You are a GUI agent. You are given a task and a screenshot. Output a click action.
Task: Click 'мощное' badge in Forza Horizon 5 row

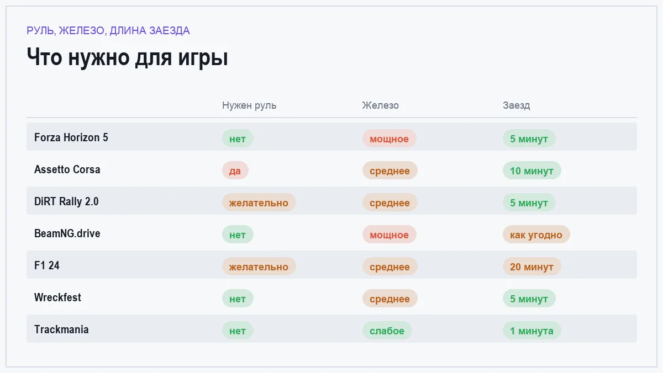(390, 138)
